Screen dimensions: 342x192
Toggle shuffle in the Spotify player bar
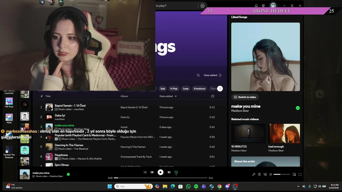coord(145,172)
